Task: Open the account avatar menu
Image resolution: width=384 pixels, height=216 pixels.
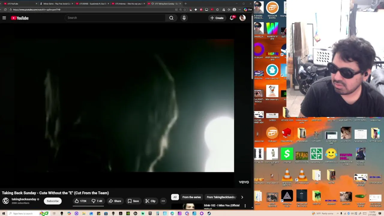Action: point(242,18)
